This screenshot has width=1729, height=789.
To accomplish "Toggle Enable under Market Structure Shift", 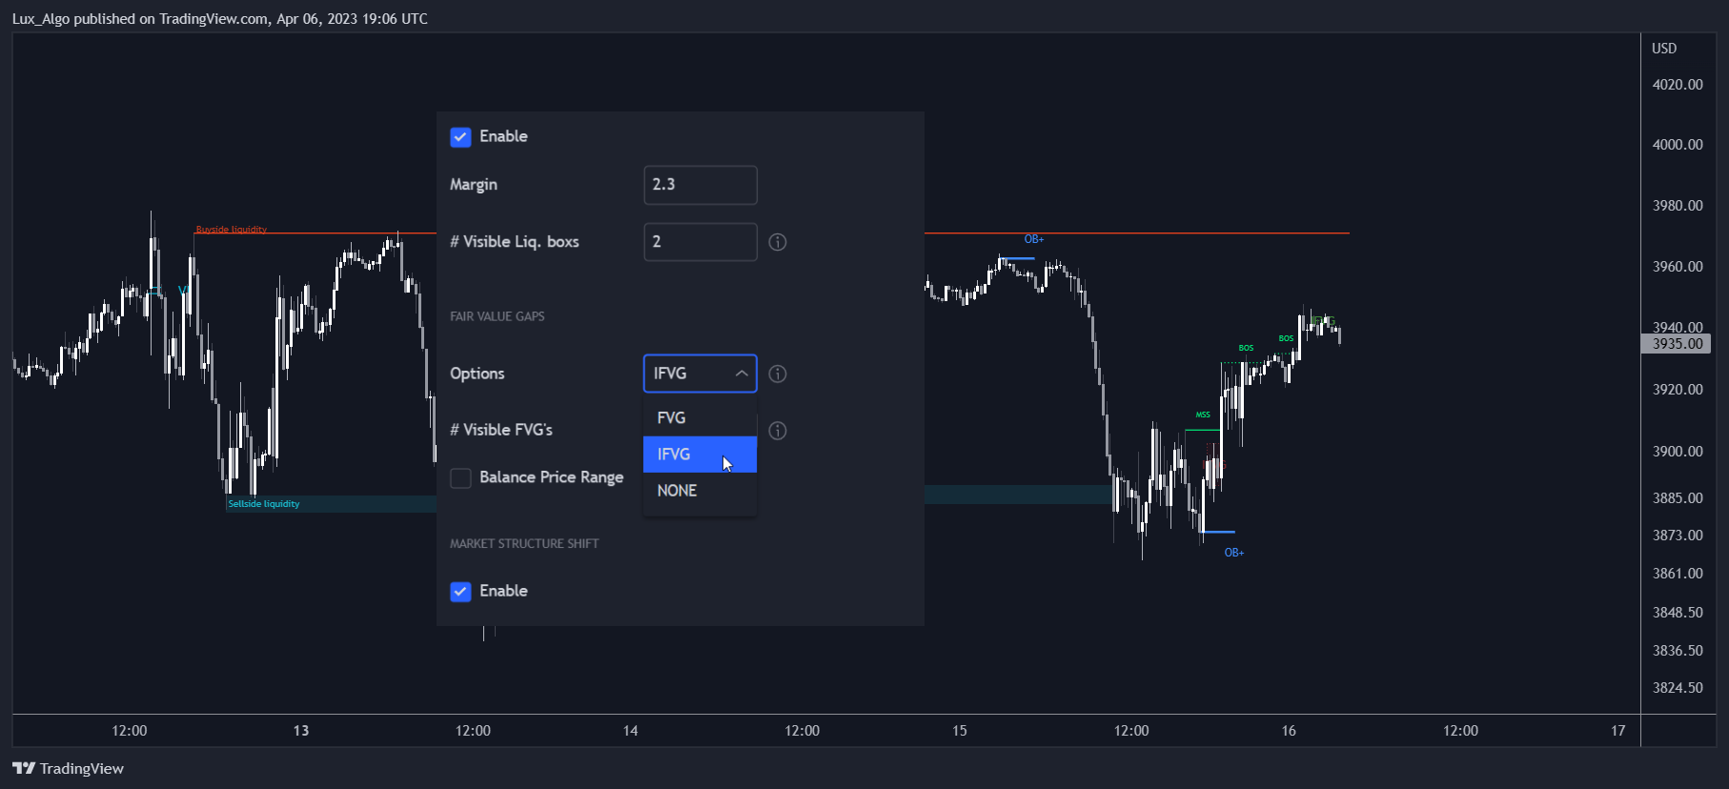I will click(x=460, y=592).
